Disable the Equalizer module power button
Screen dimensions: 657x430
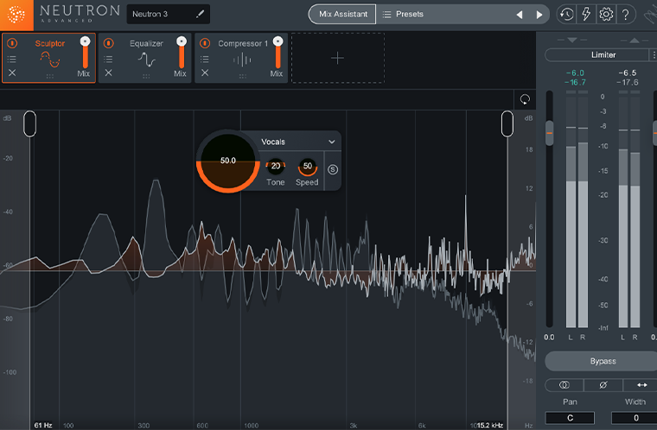click(x=109, y=43)
